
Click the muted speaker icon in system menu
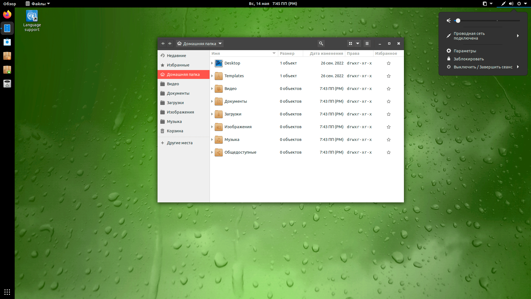(x=449, y=20)
